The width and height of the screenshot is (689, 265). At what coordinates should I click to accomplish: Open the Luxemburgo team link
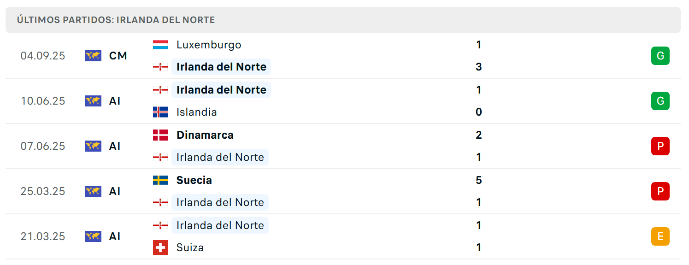[209, 45]
